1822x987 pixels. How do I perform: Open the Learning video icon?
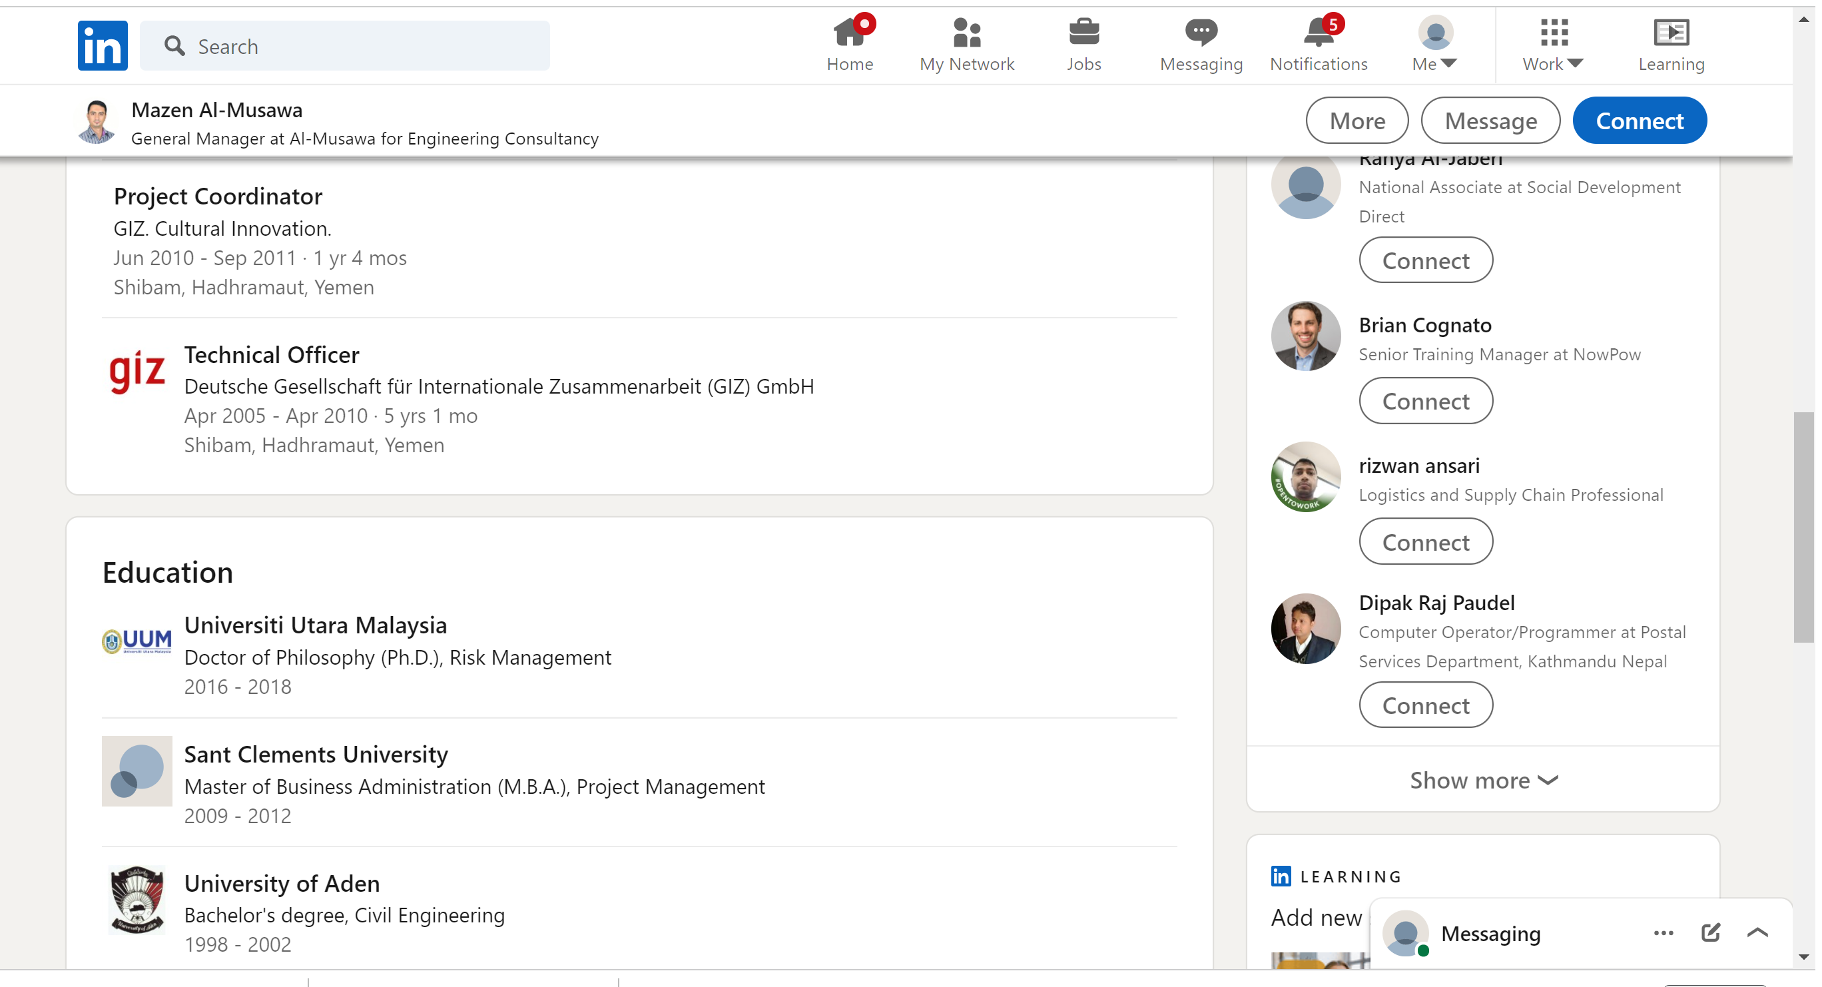pyautogui.click(x=1671, y=33)
